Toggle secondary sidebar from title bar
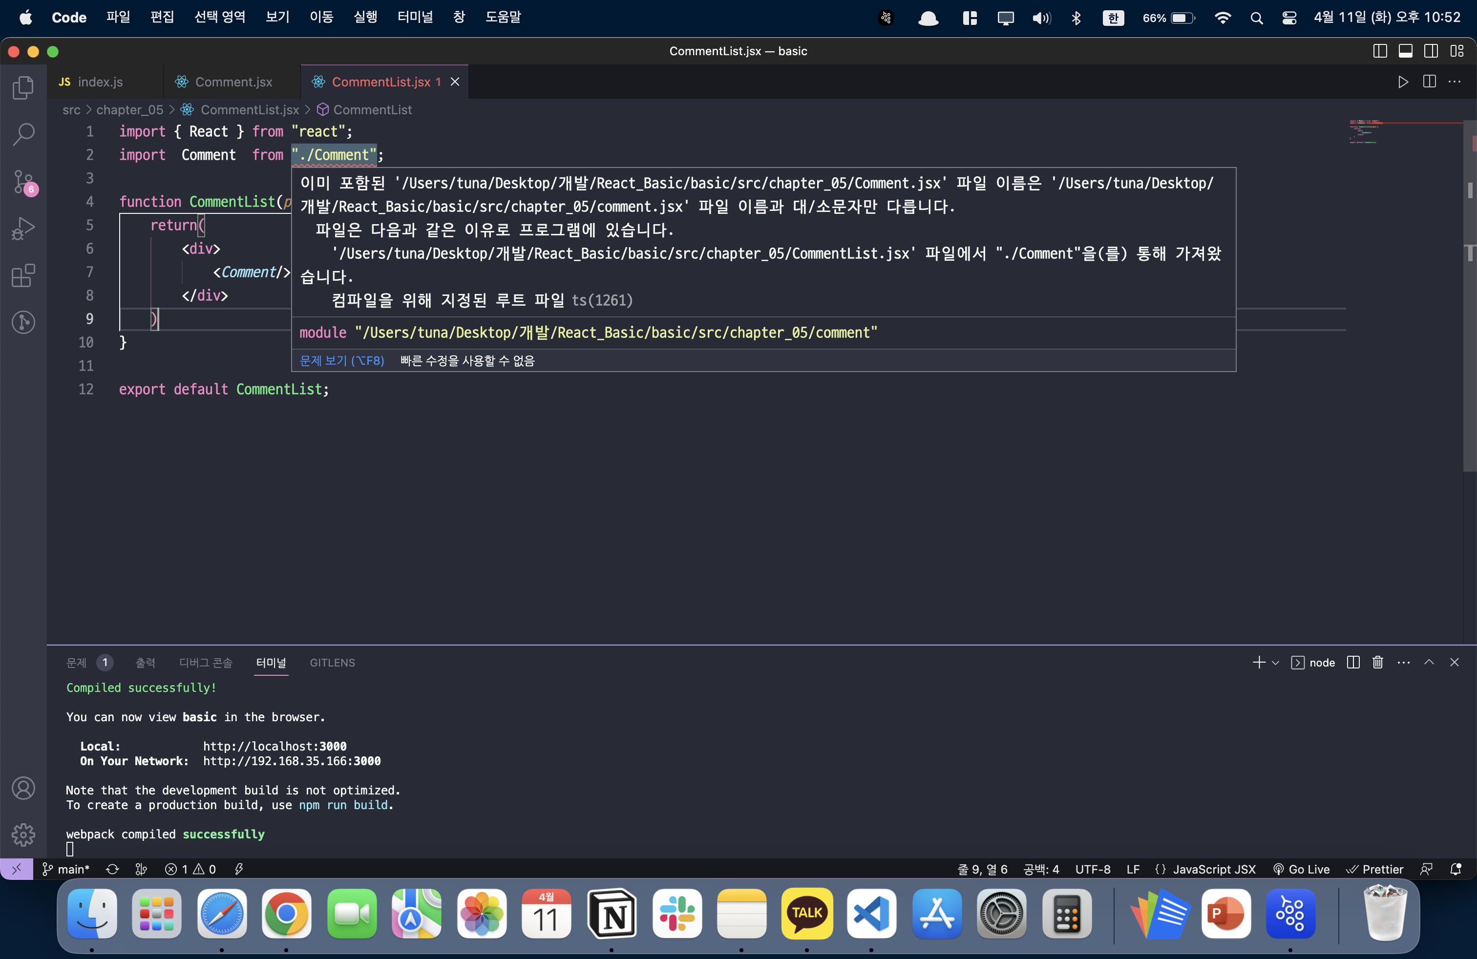The image size is (1477, 959). coord(1431,51)
